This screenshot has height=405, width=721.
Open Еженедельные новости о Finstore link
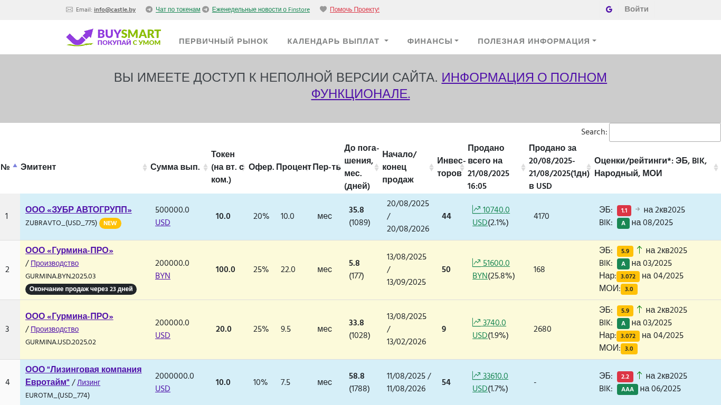point(261,9)
